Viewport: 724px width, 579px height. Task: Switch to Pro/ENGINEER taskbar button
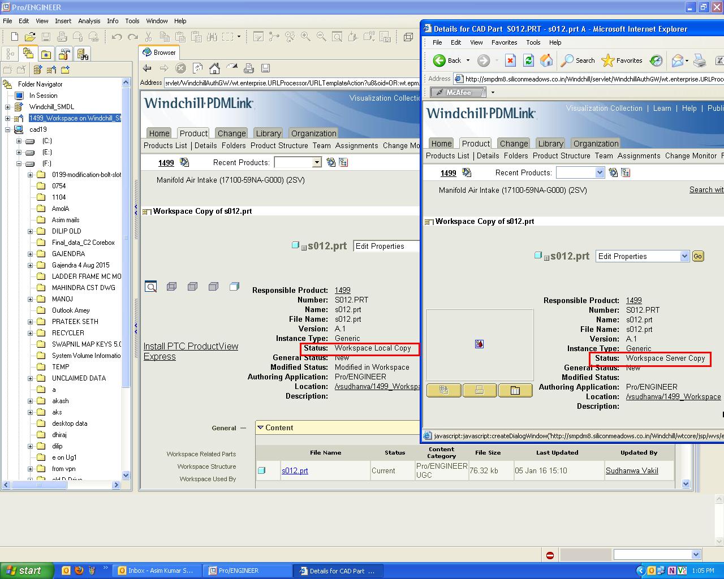[248, 571]
